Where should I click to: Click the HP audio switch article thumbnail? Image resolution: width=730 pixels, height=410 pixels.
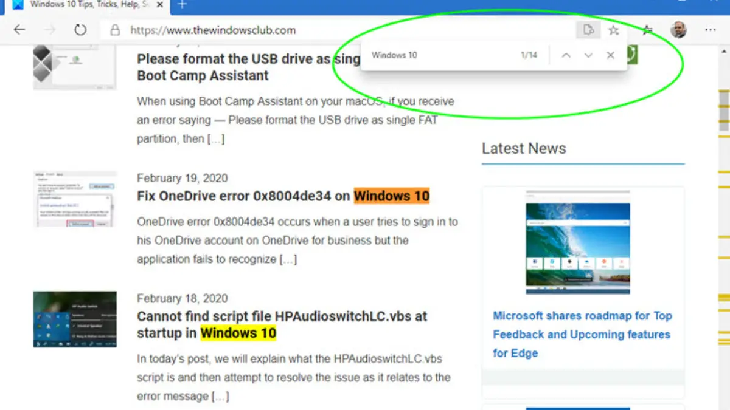(x=75, y=319)
